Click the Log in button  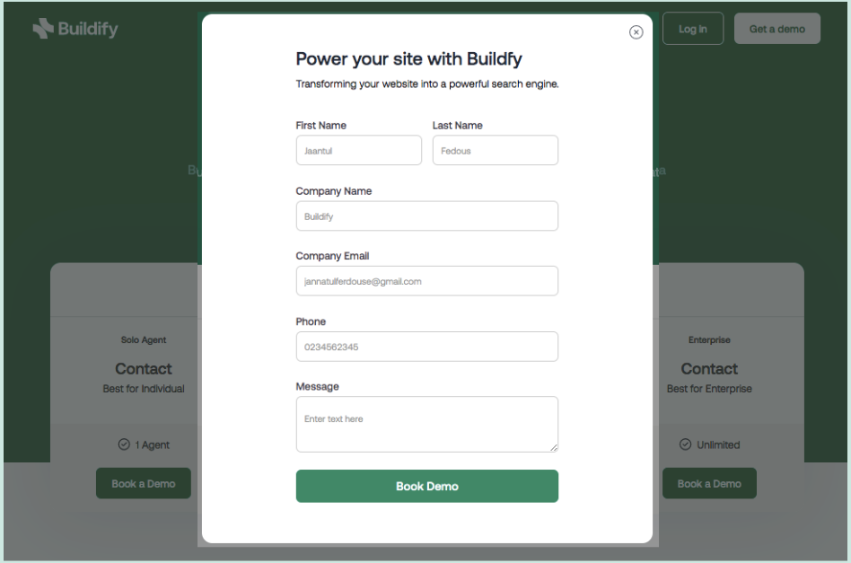pyautogui.click(x=692, y=28)
